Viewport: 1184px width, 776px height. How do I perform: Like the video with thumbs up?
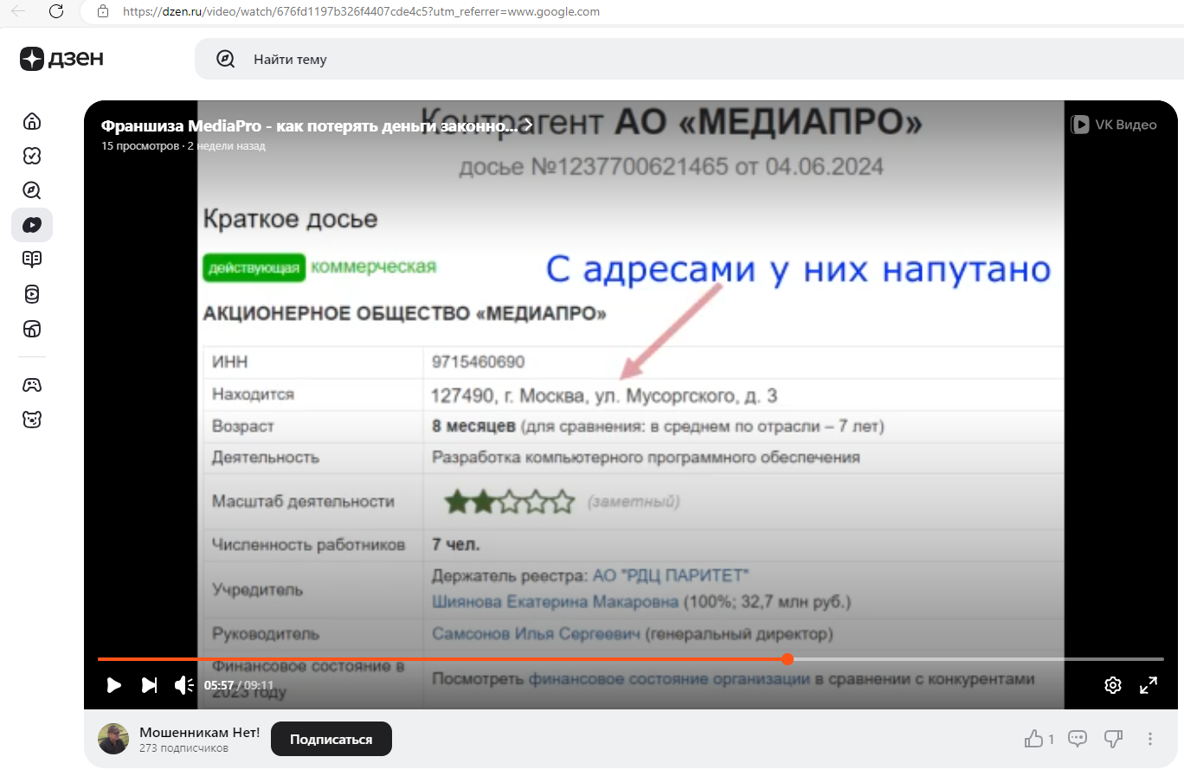coord(1033,739)
